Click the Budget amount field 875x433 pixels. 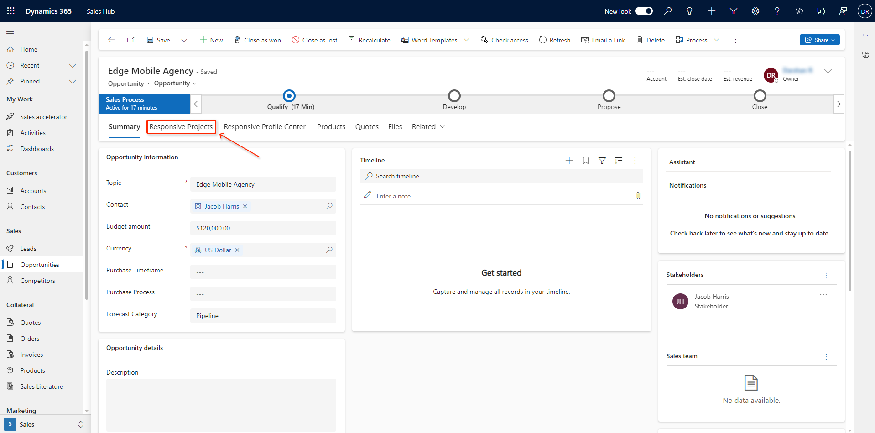click(x=263, y=228)
